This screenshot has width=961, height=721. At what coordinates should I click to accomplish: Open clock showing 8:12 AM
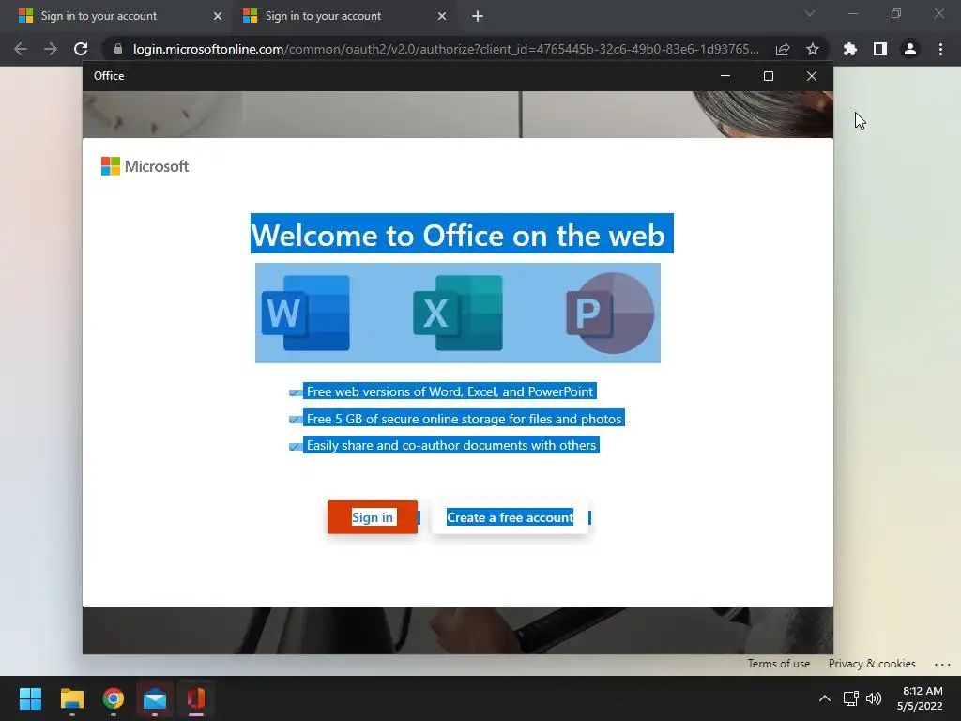(x=920, y=698)
